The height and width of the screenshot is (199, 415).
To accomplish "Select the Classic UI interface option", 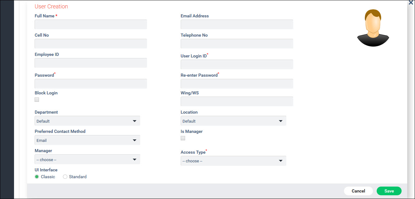I will coord(37,177).
